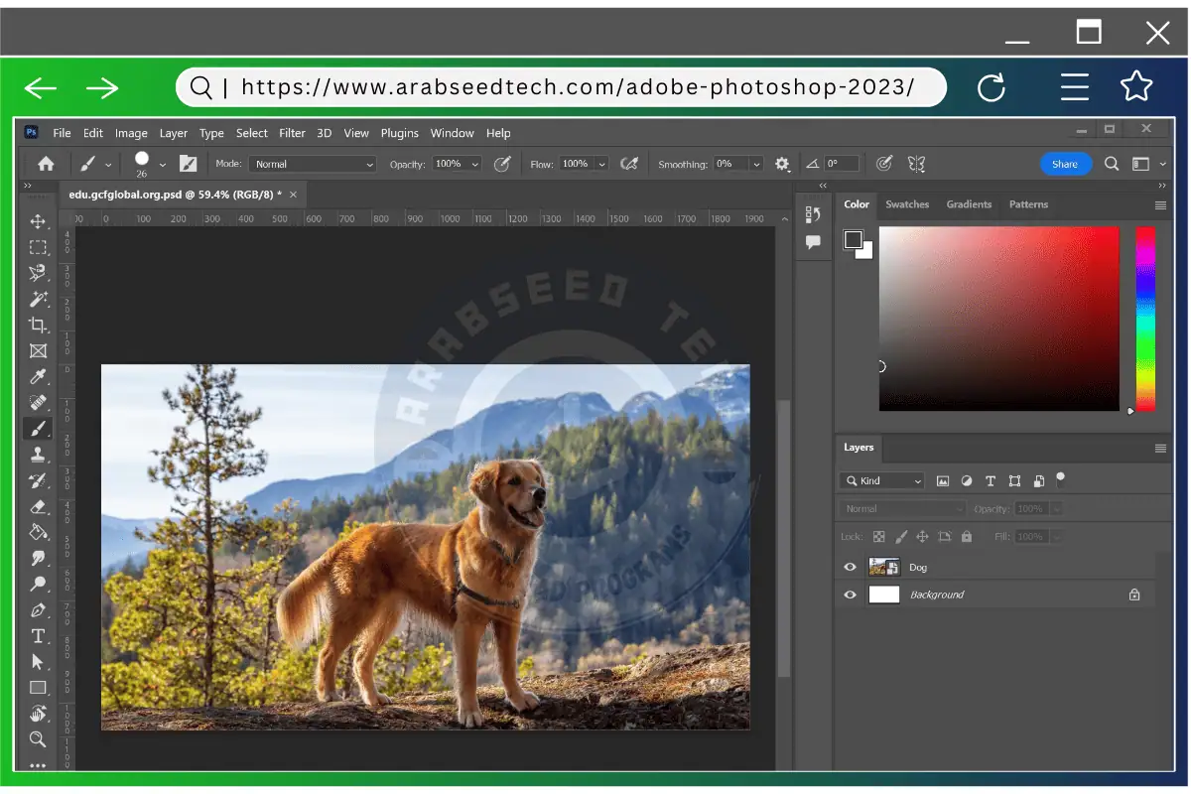Select the Paint Bucket tool
This screenshot has height=794, width=1191.
38,531
